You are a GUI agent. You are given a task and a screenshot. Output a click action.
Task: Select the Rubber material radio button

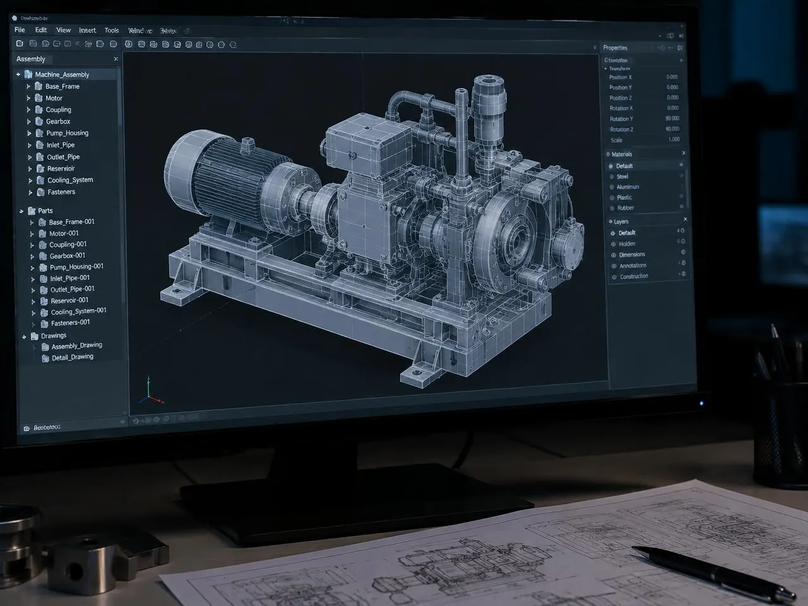(x=612, y=208)
